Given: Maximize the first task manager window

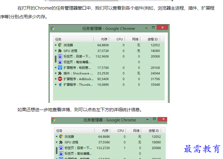Looking at the screenshot, I should coord(153,28).
